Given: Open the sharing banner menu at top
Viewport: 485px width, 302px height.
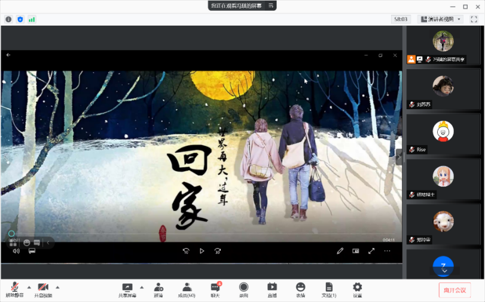Looking at the screenshot, I should [x=271, y=5].
